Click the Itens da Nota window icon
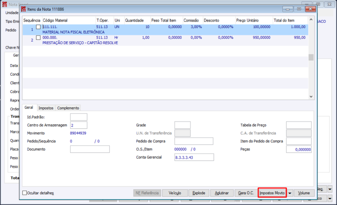Screen dimensions: 337x205 (x=23, y=9)
